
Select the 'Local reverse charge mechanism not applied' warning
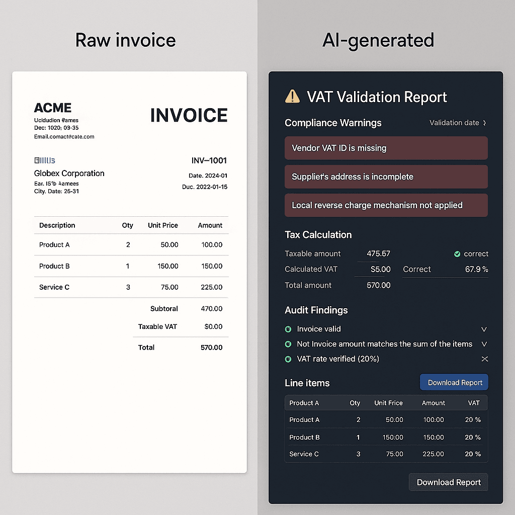click(386, 205)
